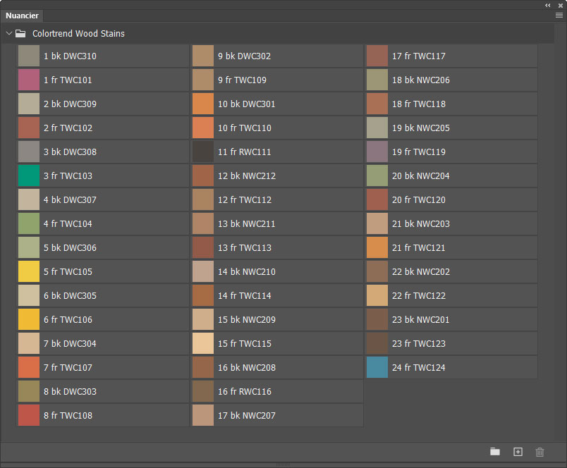567x468 pixels.
Task: Select the 18 bk NWC206 olive swatch
Action: click(x=377, y=80)
